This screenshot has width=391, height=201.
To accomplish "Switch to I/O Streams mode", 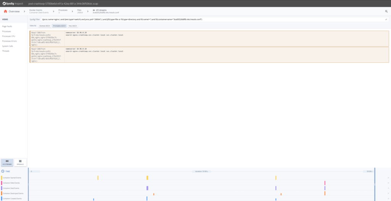I will pos(7,163).
